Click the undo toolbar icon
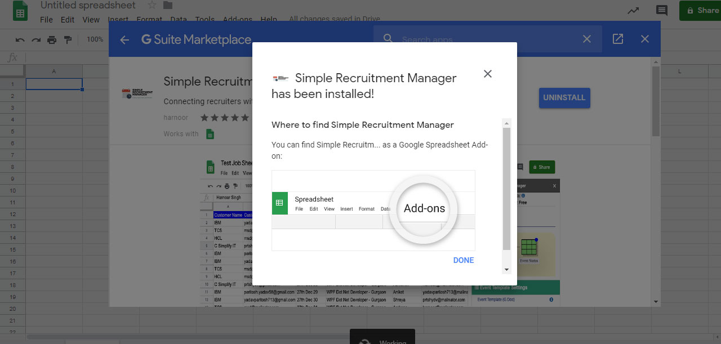Image resolution: width=721 pixels, height=344 pixels. point(20,39)
